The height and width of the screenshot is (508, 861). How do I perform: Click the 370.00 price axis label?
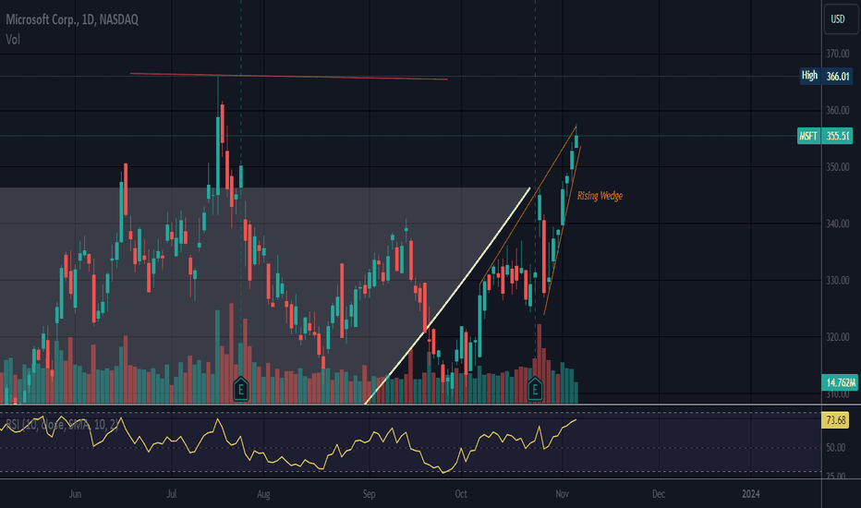pos(837,54)
